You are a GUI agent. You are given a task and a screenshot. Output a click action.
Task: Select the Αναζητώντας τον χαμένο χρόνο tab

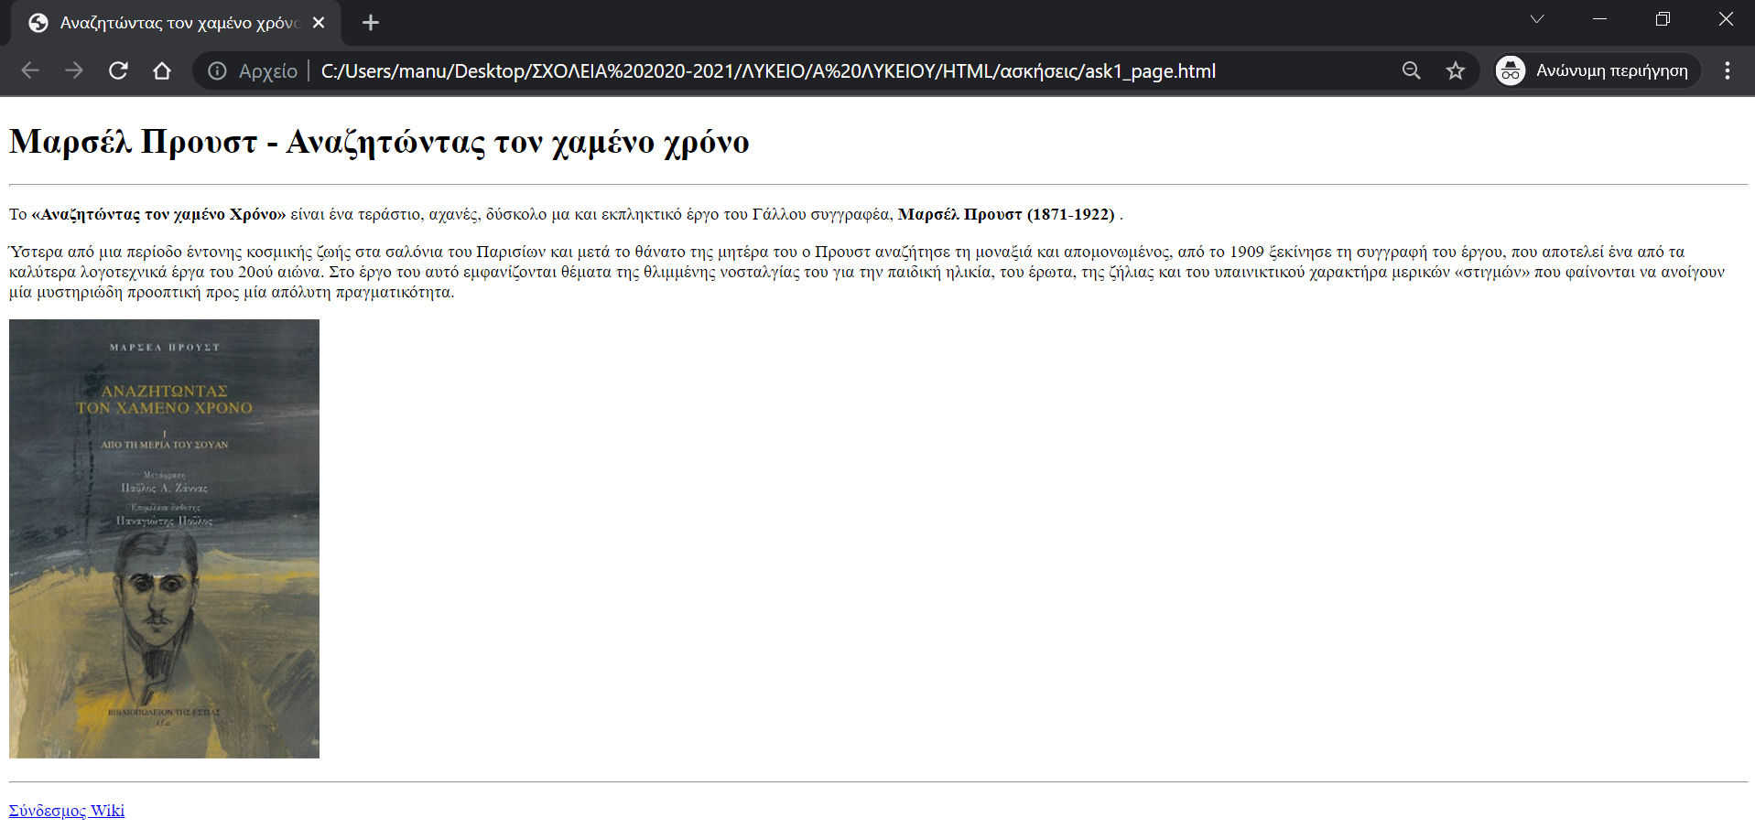[x=174, y=23]
